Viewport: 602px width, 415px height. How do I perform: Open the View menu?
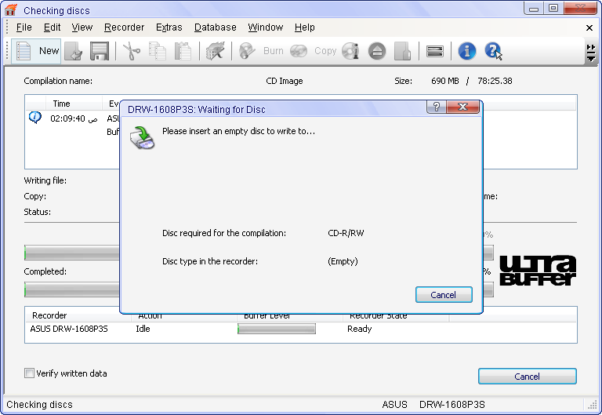82,27
